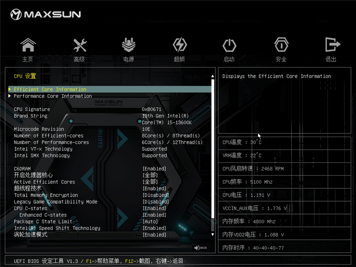This screenshot has width=356, height=267.
Task: Switch to the 高级 tab label
Action: (x=79, y=59)
